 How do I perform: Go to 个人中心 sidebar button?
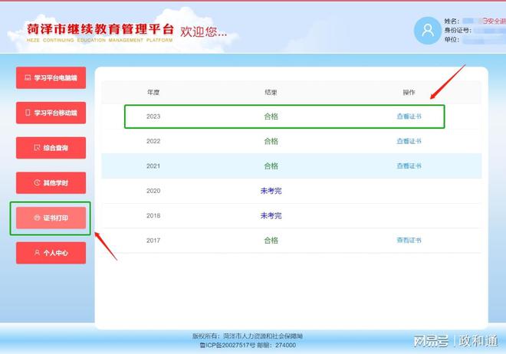(51, 253)
